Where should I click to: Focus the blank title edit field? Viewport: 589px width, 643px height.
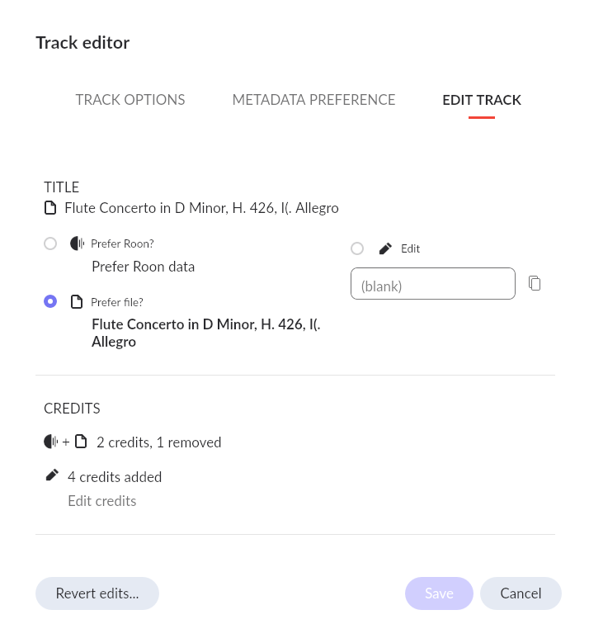click(432, 284)
